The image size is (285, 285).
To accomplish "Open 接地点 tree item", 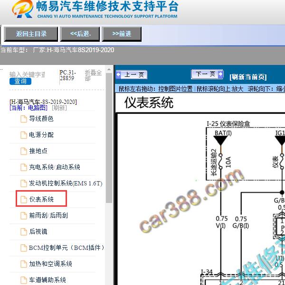I will [38, 151].
